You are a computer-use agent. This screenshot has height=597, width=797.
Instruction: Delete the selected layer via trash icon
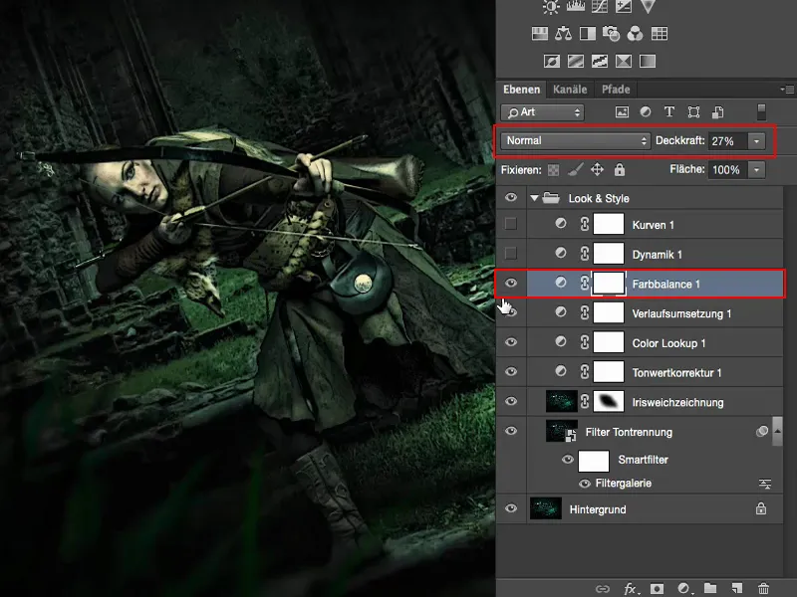[x=763, y=588]
